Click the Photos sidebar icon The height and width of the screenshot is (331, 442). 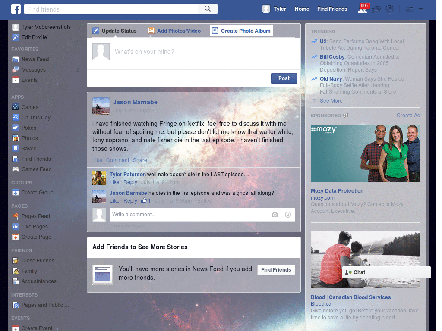16,138
